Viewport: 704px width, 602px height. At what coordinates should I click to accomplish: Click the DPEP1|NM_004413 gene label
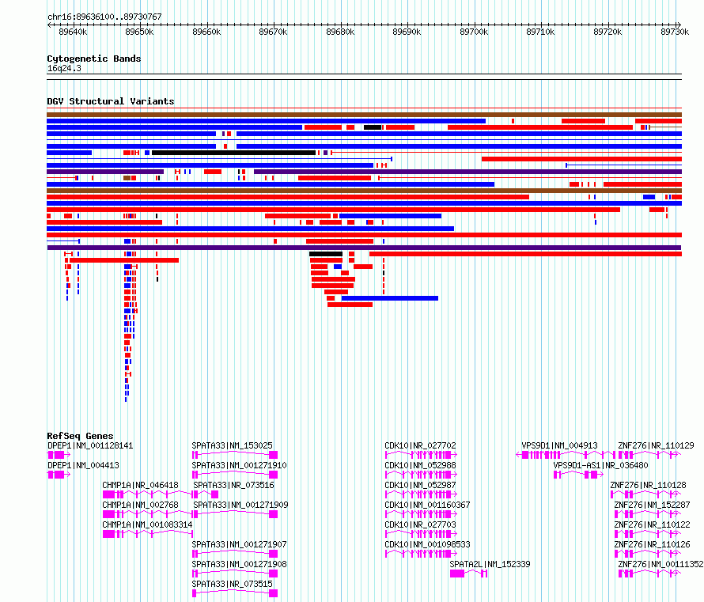click(83, 465)
